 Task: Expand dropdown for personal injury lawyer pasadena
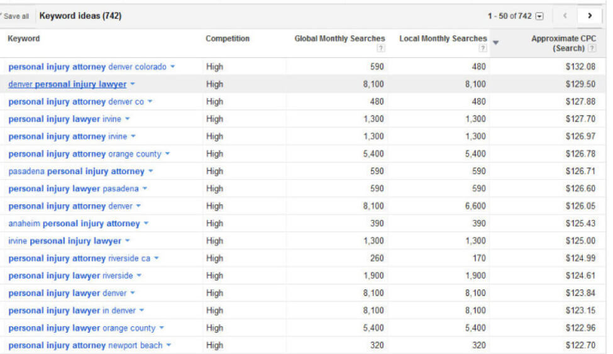[x=145, y=189]
